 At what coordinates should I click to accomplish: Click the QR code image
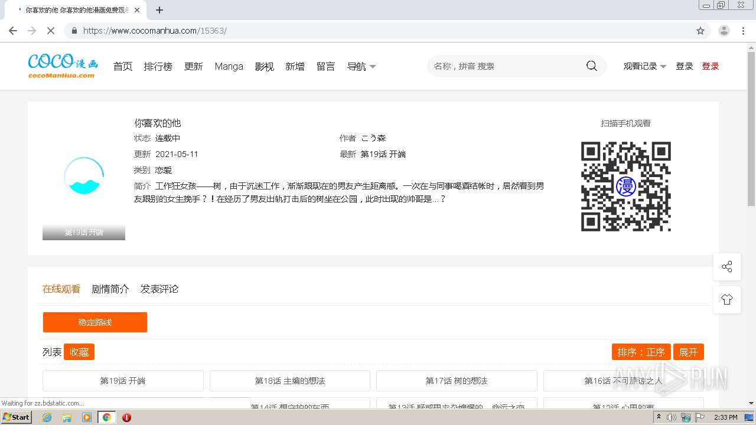626,187
